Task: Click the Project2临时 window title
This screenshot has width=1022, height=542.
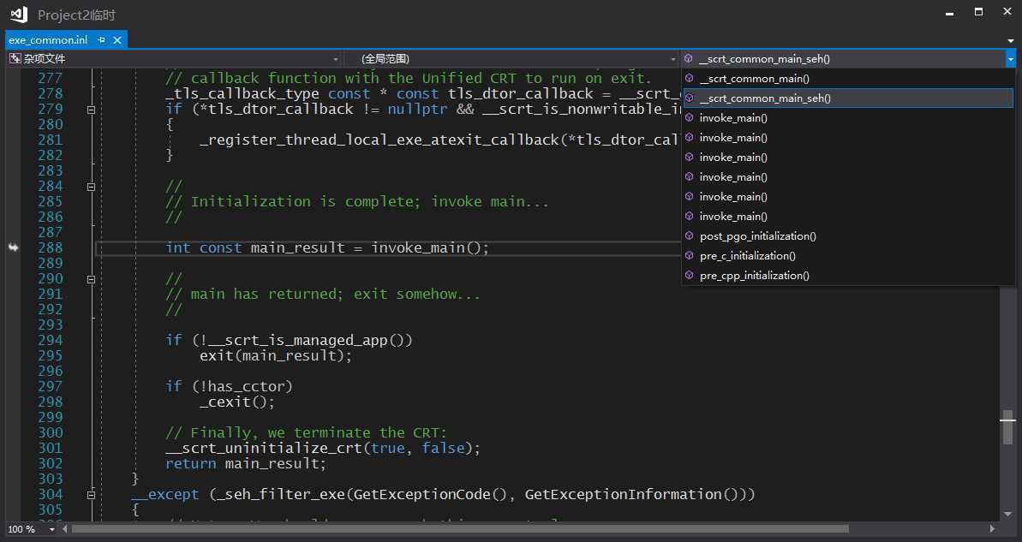Action: click(76, 15)
